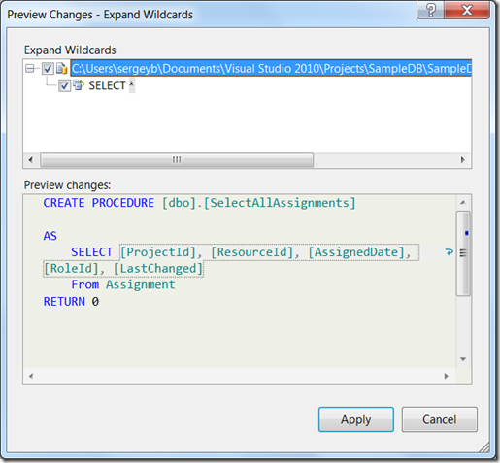
Task: Click the RETURN 0 line
Action: pyautogui.click(x=71, y=302)
